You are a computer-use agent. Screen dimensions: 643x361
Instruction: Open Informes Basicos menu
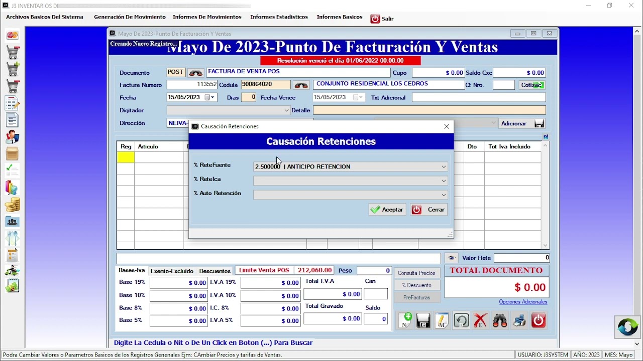(x=340, y=17)
